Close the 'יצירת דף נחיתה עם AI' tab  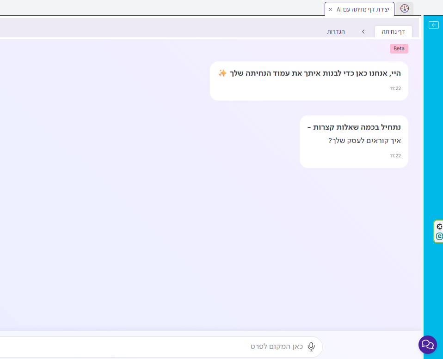[x=330, y=9]
